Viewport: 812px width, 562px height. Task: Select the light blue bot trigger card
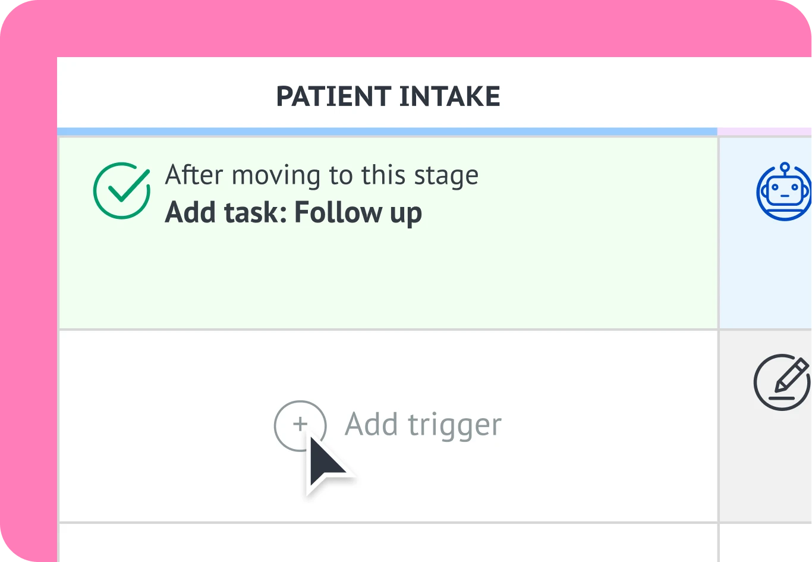[767, 274]
